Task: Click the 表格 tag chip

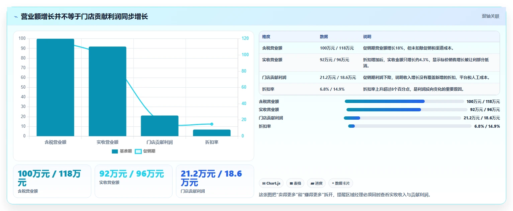Action: coord(295,183)
